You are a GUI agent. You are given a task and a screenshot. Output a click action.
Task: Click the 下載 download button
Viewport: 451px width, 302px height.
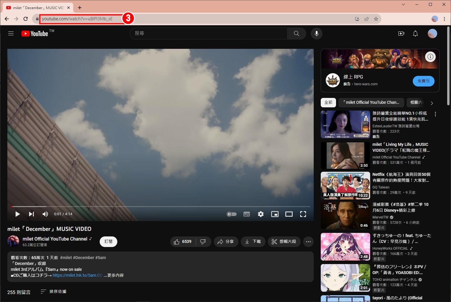coord(253,242)
